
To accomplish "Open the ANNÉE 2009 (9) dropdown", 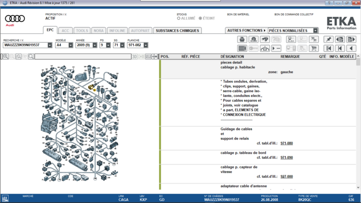I will point(95,45).
